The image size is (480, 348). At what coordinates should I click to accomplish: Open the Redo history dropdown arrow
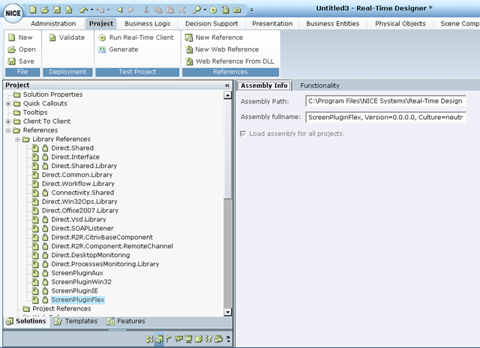click(108, 10)
